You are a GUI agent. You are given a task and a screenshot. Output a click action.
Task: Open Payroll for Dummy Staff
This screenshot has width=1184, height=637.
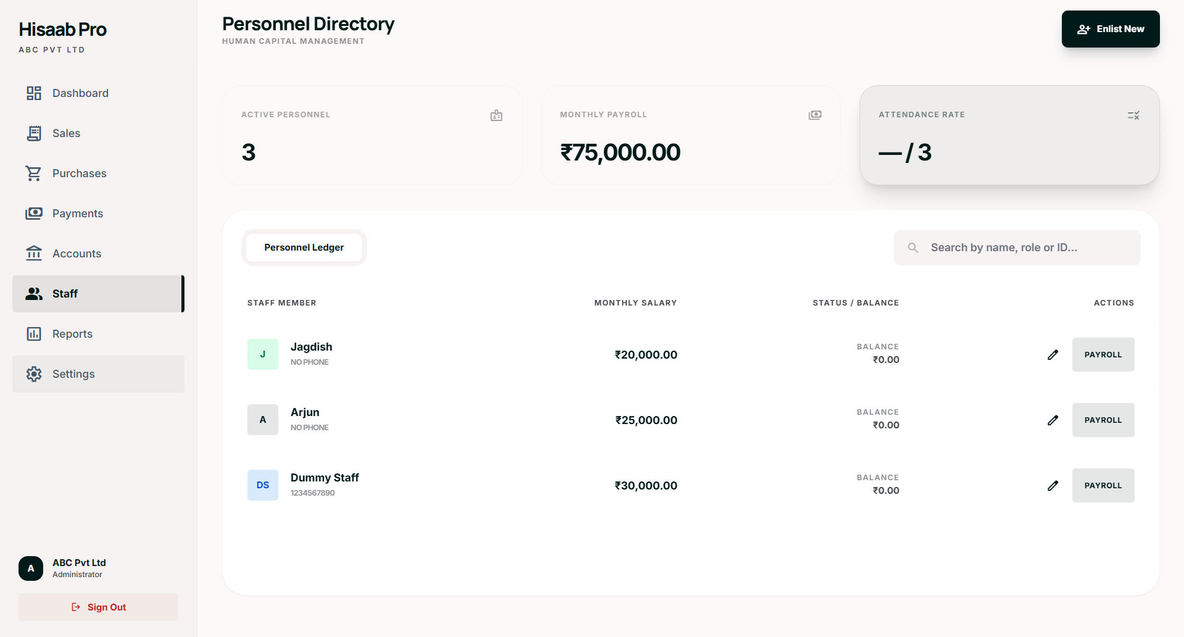tap(1103, 486)
